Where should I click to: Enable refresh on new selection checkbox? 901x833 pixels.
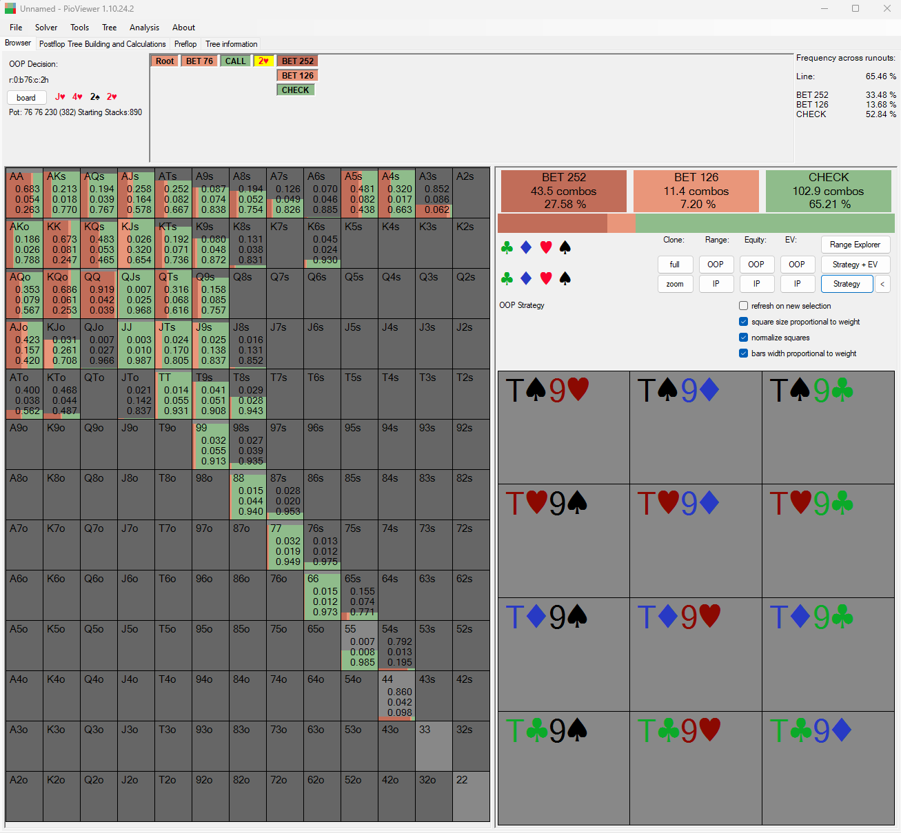[x=743, y=306]
